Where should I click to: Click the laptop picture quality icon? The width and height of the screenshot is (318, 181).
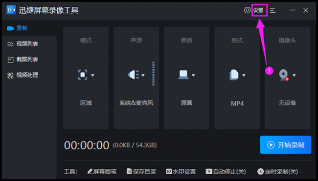tap(183, 75)
